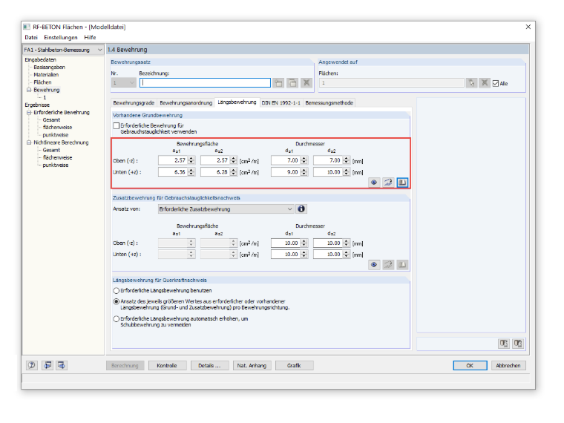
Task: Switch to the Bewehrungsgrade tab
Action: point(134,103)
